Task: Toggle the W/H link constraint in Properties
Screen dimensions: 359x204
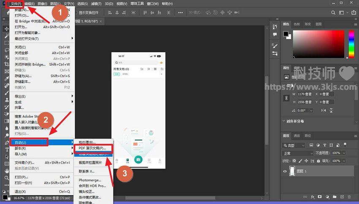Action: pyautogui.click(x=286, y=98)
